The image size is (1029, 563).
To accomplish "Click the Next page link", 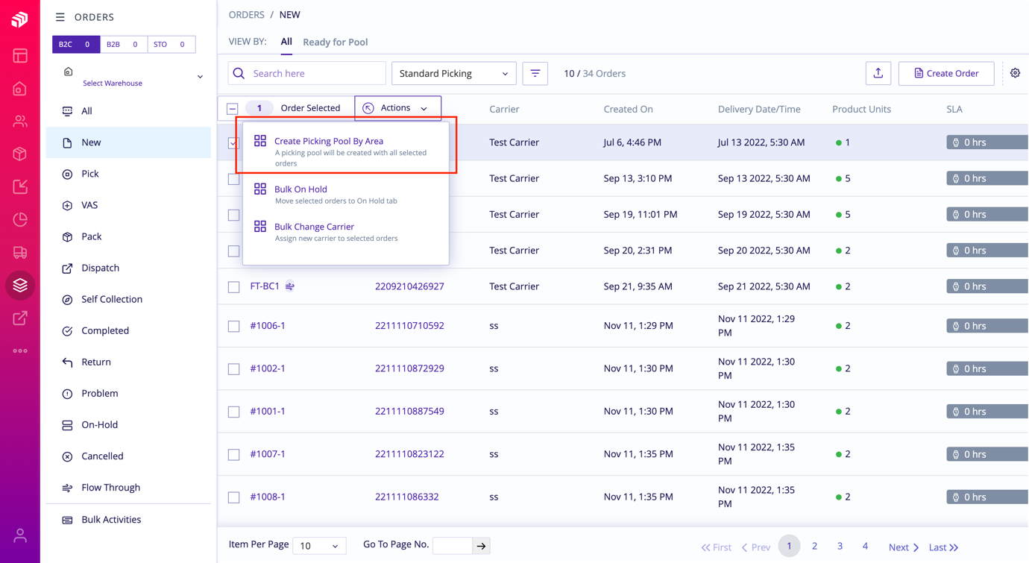I will pos(904,547).
